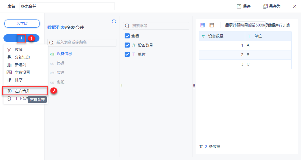Open 字段设置 menu option
This screenshot has width=301, height=160.
(x=22, y=72)
